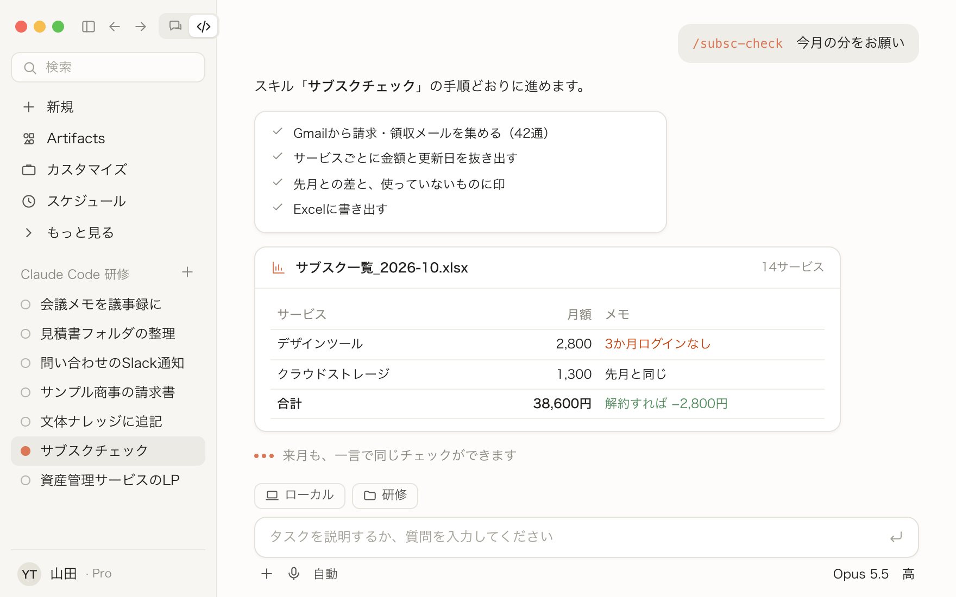Start voice input with the microphone
The image size is (956, 597).
point(294,574)
